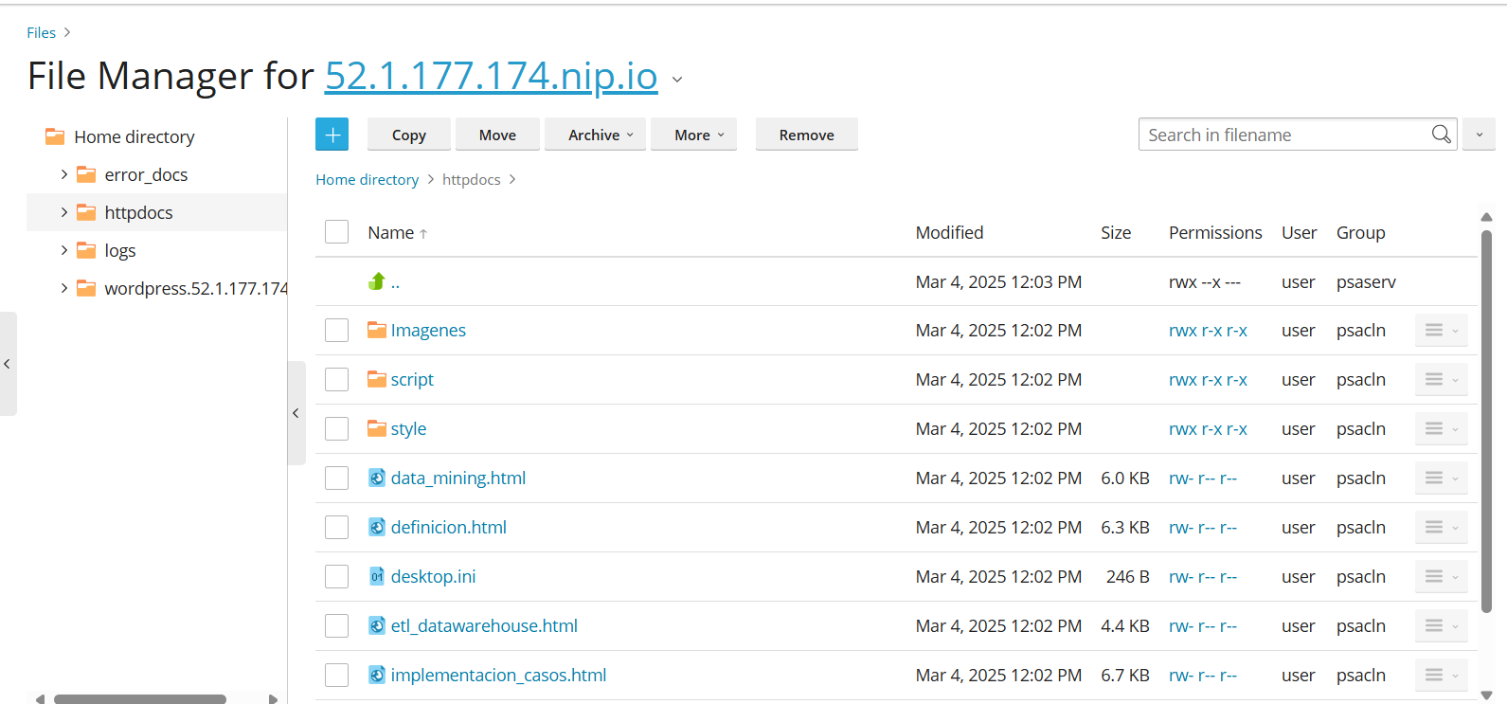
Task: Expand the error_docs tree node
Action: tap(63, 174)
